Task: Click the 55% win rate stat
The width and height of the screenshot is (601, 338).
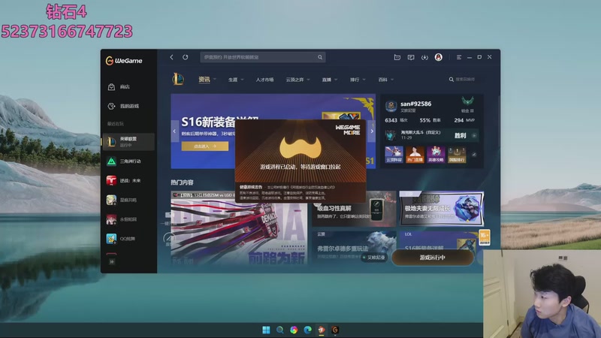Action: click(x=430, y=120)
